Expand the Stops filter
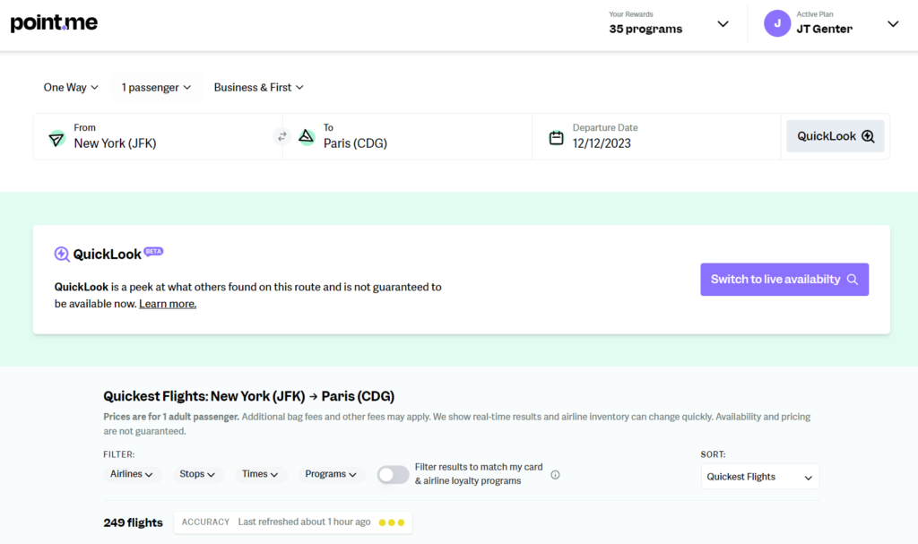 (x=197, y=474)
